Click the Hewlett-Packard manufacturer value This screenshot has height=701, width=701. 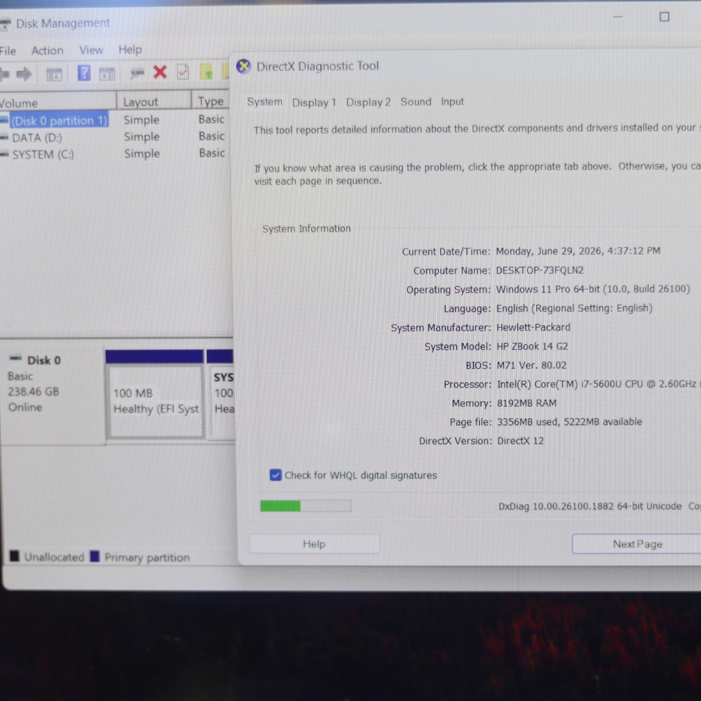pyautogui.click(x=533, y=327)
